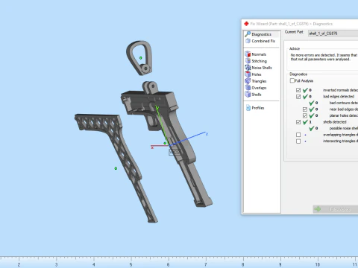Uncheck the inverted normals diagnostic
358x268 pixels.
(x=298, y=90)
